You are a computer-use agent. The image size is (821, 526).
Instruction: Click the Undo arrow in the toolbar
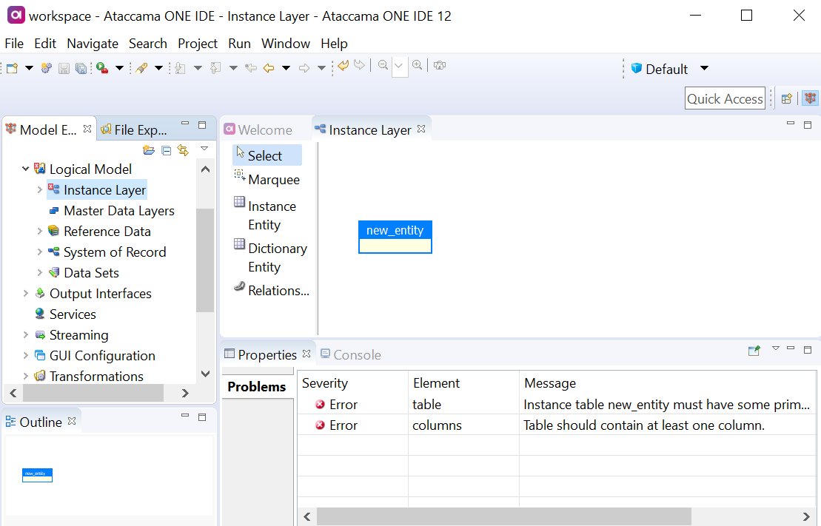[x=341, y=66]
